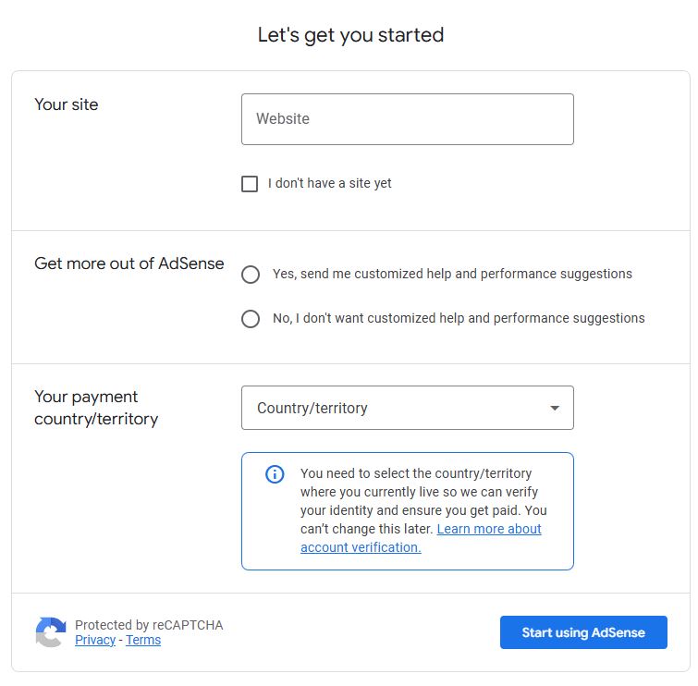This screenshot has height=686, width=698.
Task: Open the reCAPTCHA Privacy link
Action: [x=95, y=640]
